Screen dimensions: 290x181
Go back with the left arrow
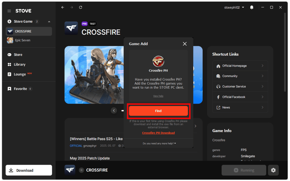pyautogui.click(x=63, y=7)
